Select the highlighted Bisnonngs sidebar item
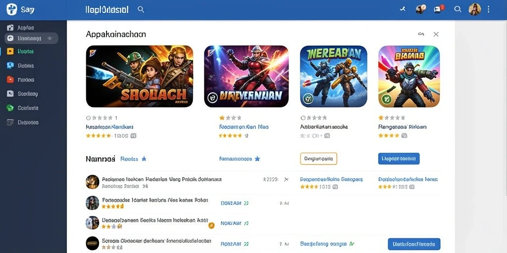 31,39
